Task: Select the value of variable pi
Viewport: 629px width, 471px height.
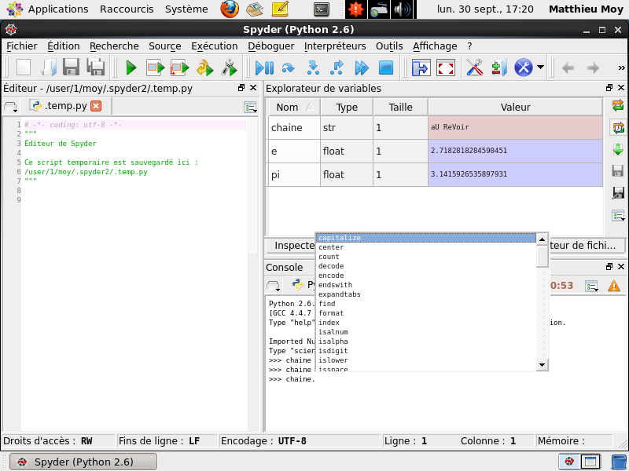Action: pos(515,174)
